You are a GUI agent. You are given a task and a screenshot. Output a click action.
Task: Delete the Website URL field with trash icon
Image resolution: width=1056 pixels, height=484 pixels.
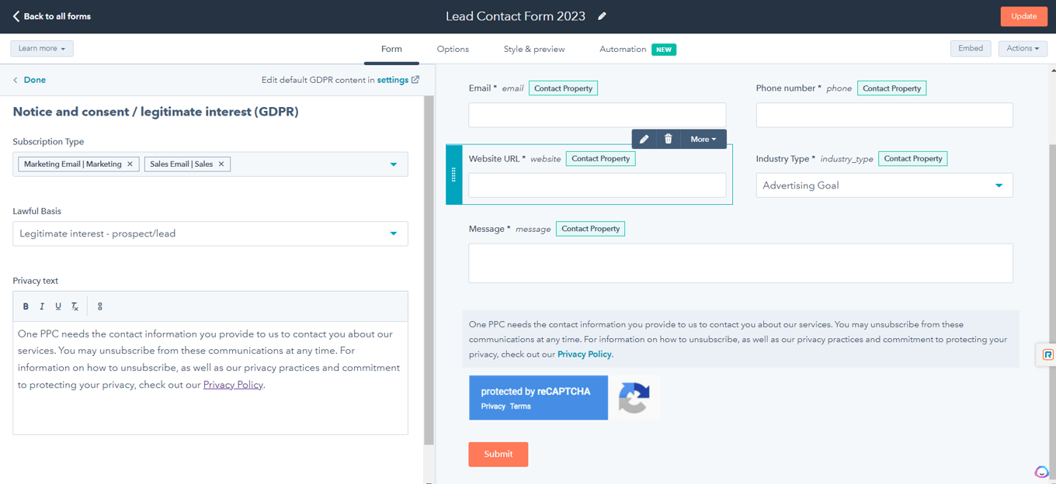tap(669, 138)
